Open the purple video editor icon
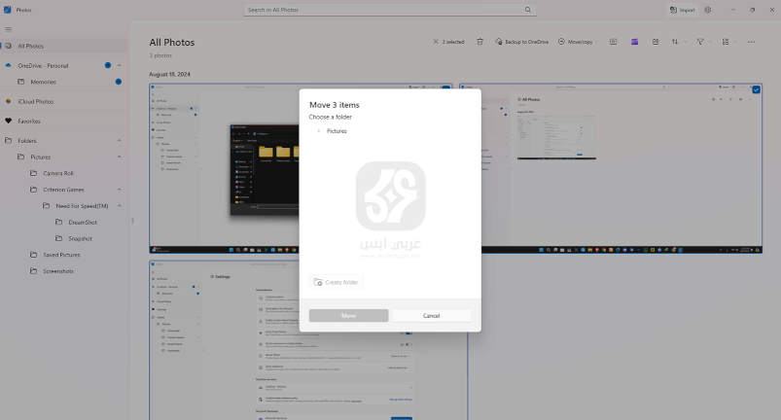The width and height of the screenshot is (781, 420). click(634, 42)
